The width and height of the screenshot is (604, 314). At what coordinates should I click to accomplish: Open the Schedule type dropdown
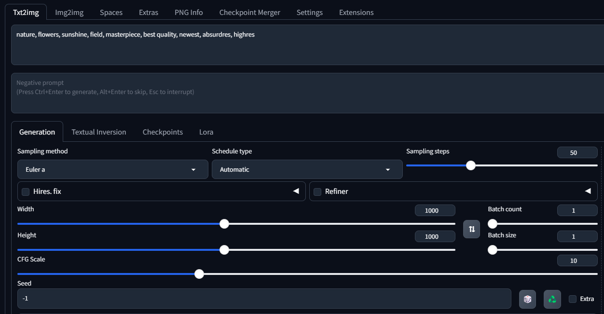click(x=307, y=169)
